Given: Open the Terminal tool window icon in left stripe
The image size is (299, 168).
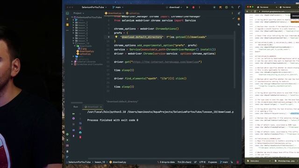Looking at the screenshot, I should point(67,151).
